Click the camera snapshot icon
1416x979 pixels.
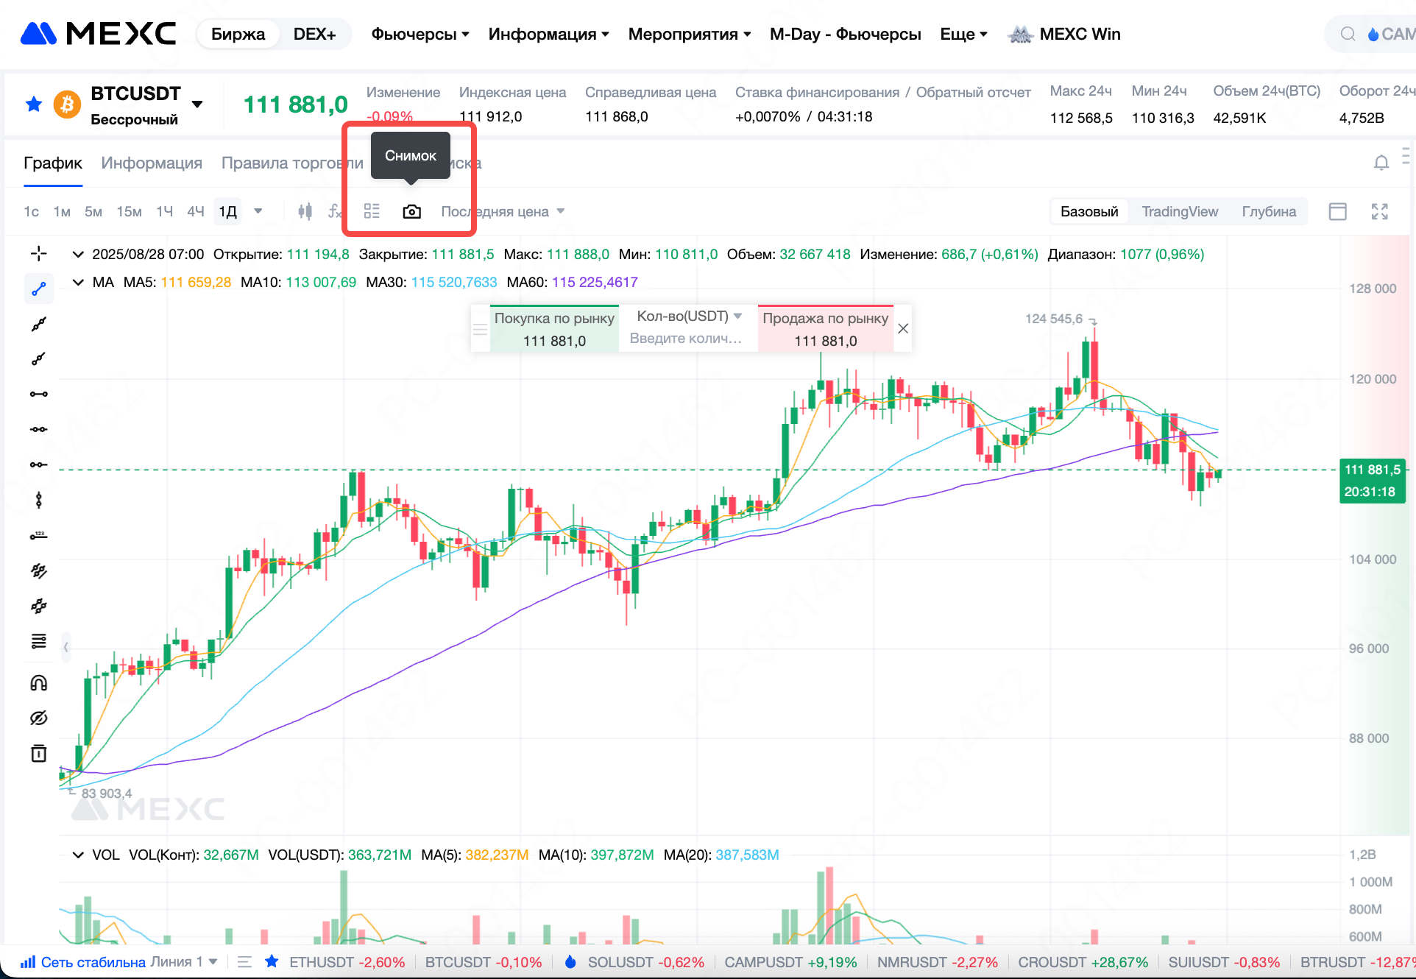(411, 212)
